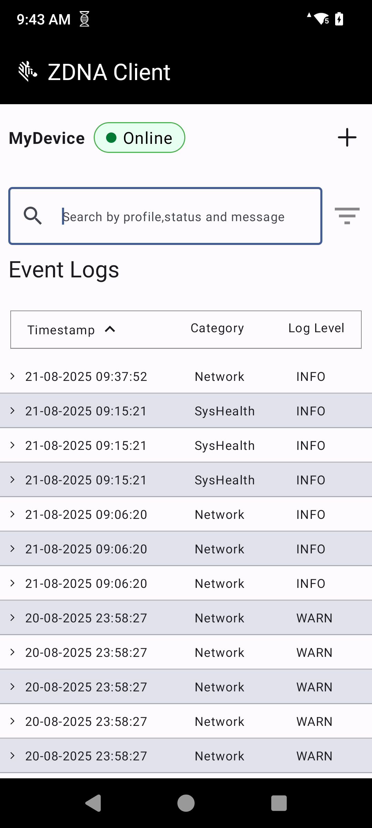Tap the Zebra ZDNA Client logo
Image resolution: width=372 pixels, height=828 pixels.
click(28, 71)
